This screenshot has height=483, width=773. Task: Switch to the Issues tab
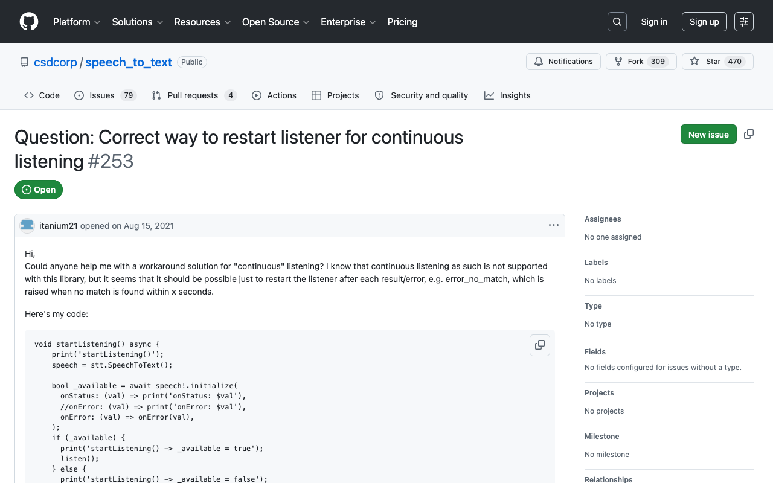(106, 95)
